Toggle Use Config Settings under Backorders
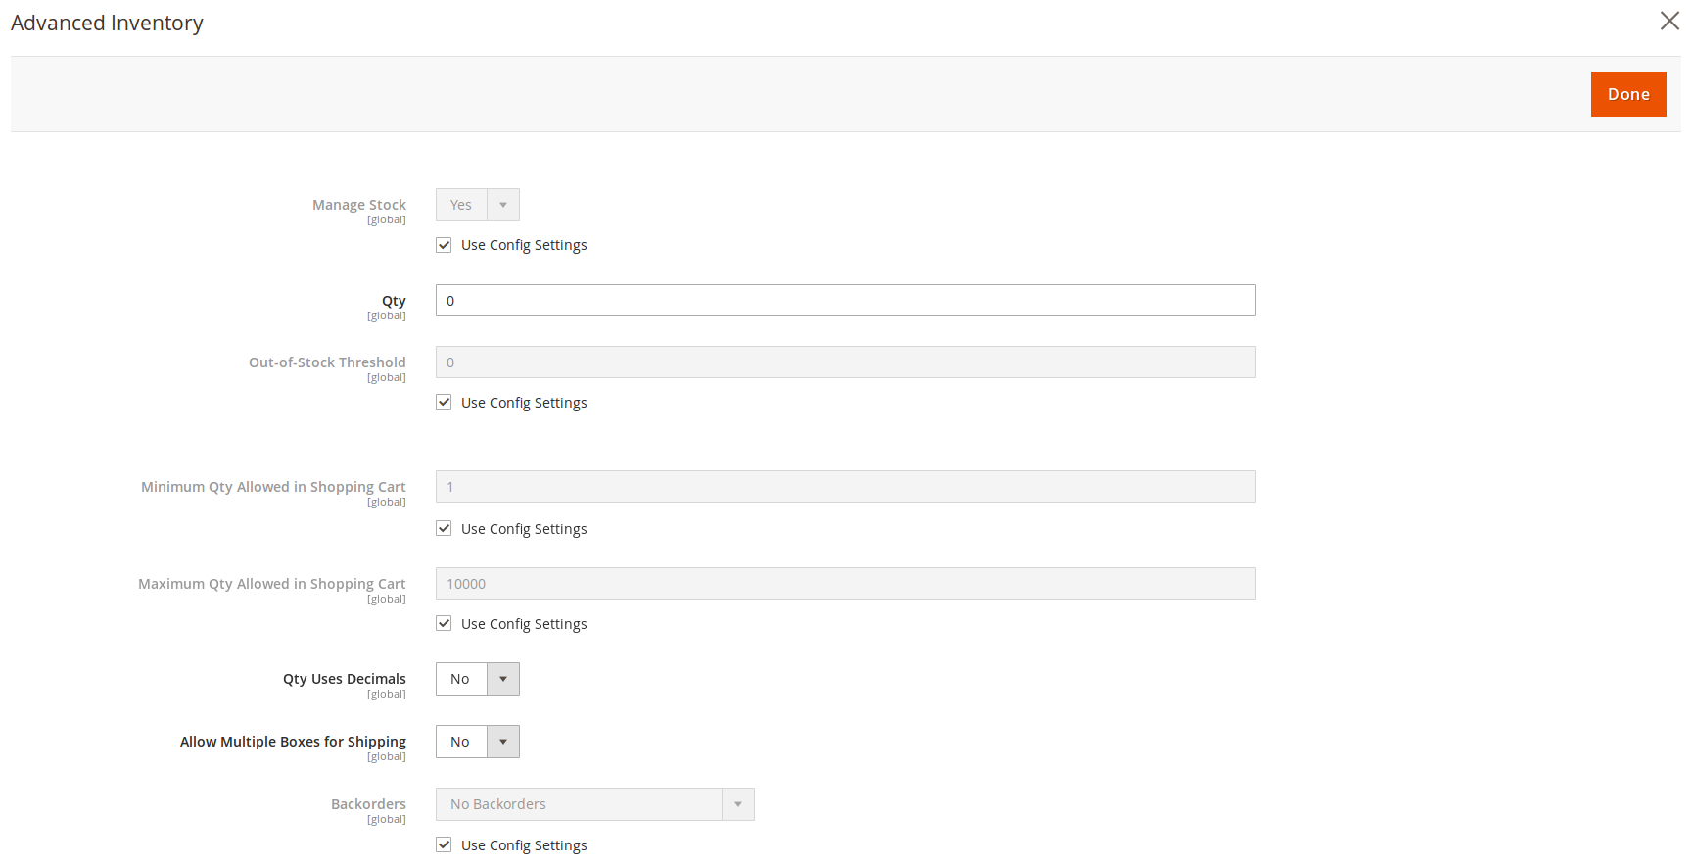1692x868 pixels. (445, 845)
